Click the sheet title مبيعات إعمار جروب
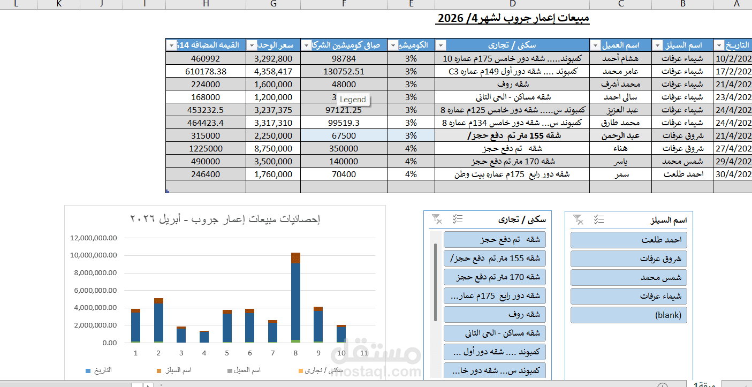752x387 pixels. (513, 19)
